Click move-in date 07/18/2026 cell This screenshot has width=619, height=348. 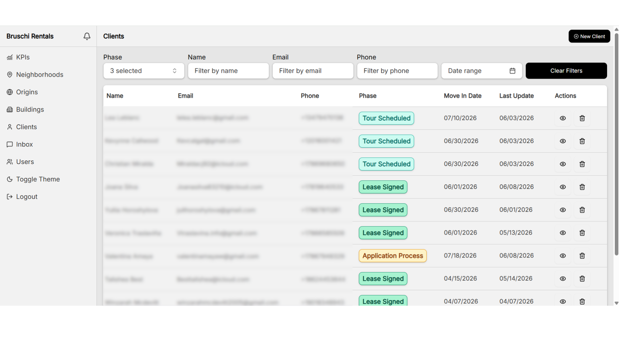460,256
